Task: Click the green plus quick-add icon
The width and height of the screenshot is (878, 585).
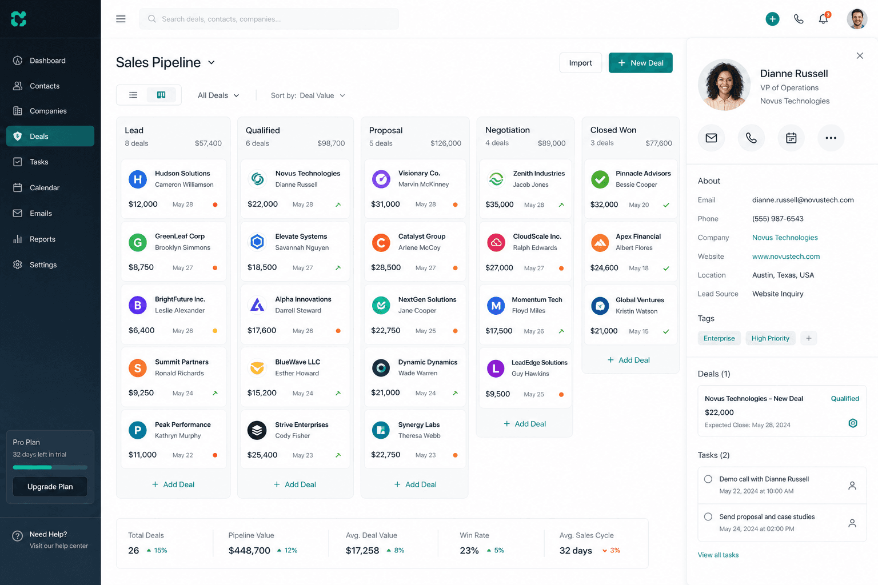Action: pyautogui.click(x=772, y=19)
